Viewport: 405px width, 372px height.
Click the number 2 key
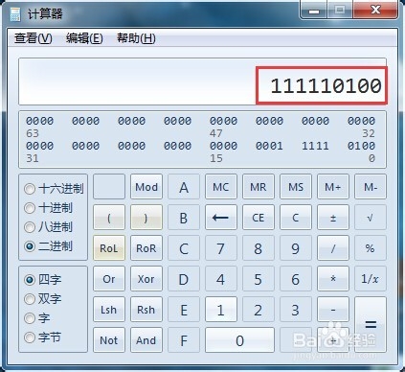click(259, 310)
